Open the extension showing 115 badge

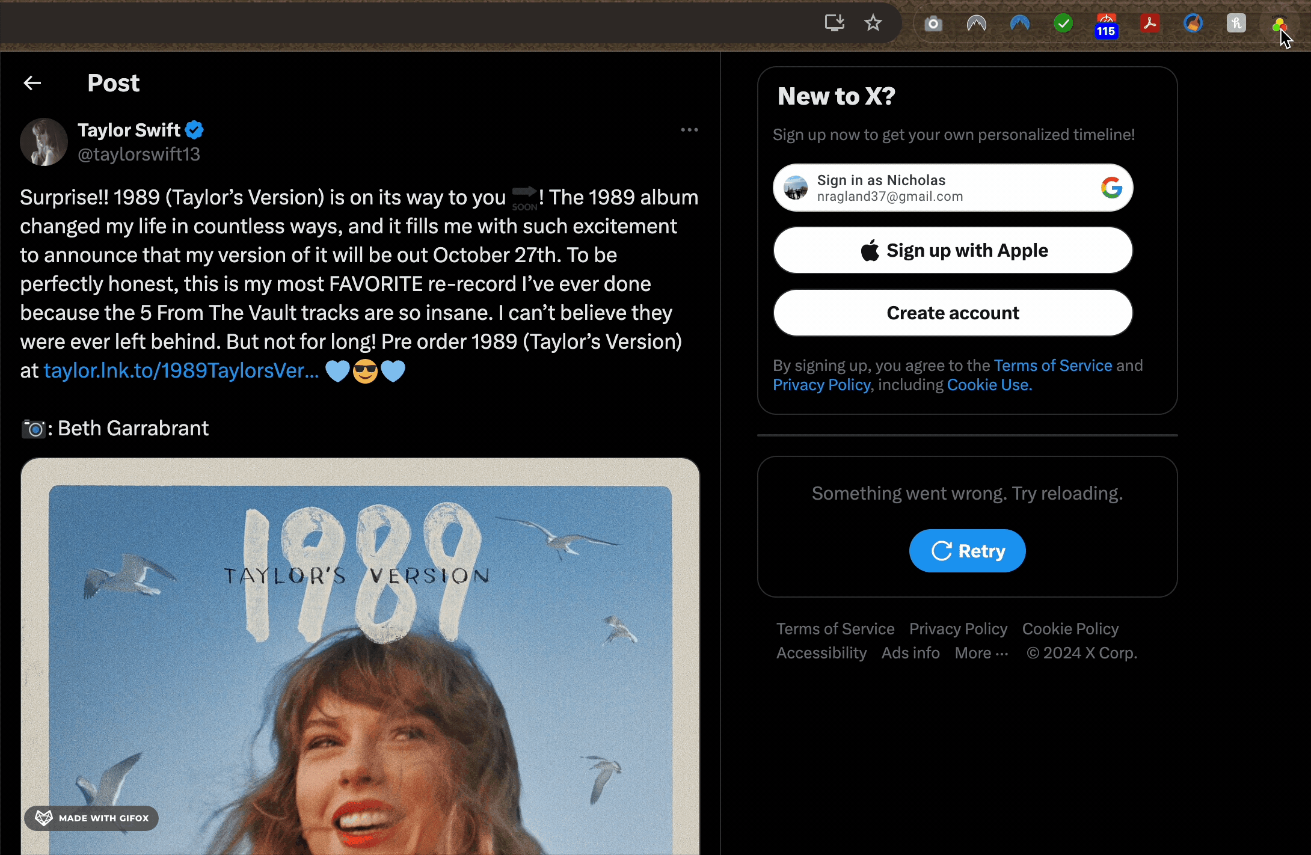pos(1106,25)
